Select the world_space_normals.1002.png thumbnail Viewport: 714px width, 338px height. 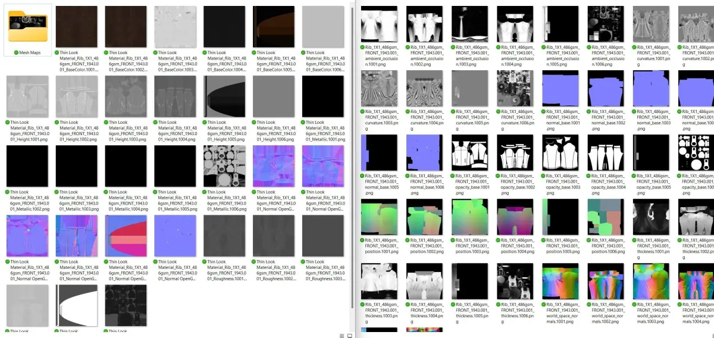click(606, 281)
